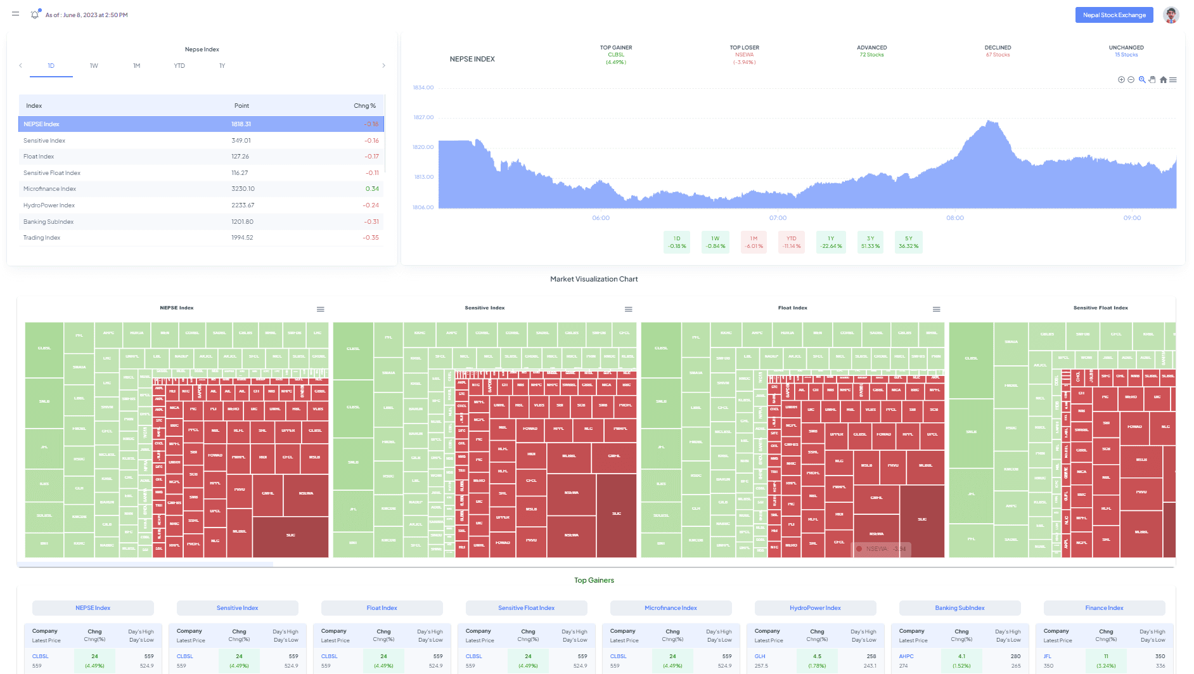Select the 1M return badge
Image resolution: width=1194 pixels, height=674 pixels.
click(754, 242)
